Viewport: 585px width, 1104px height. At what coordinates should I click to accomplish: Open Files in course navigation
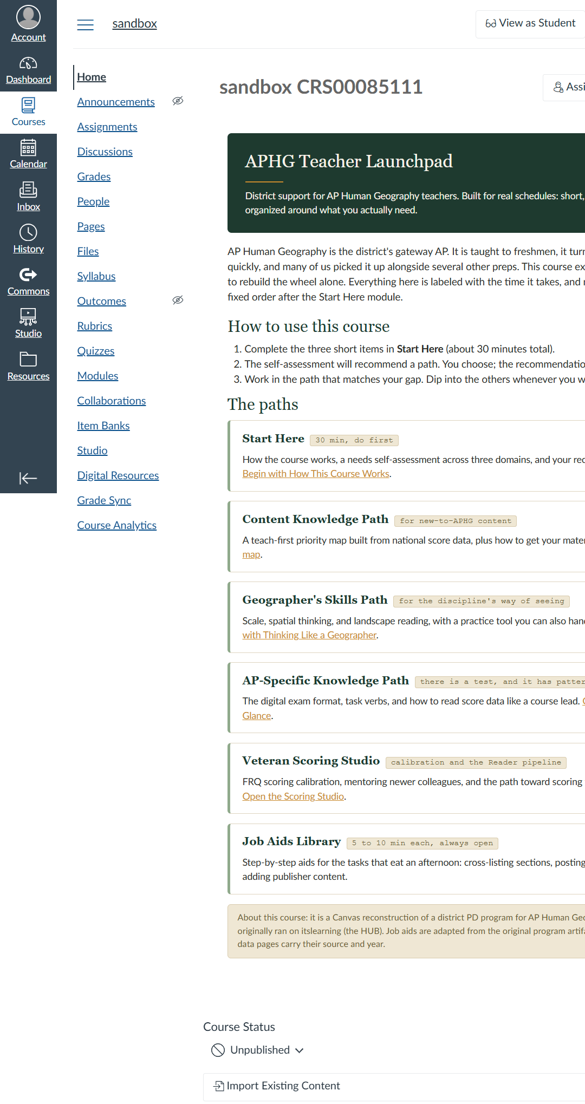click(88, 251)
